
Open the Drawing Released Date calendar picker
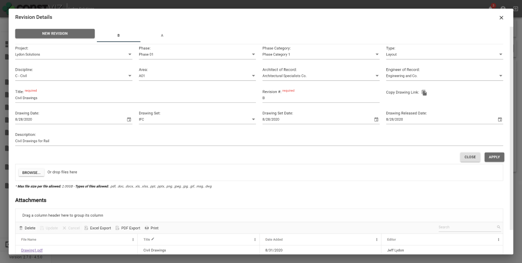click(500, 120)
